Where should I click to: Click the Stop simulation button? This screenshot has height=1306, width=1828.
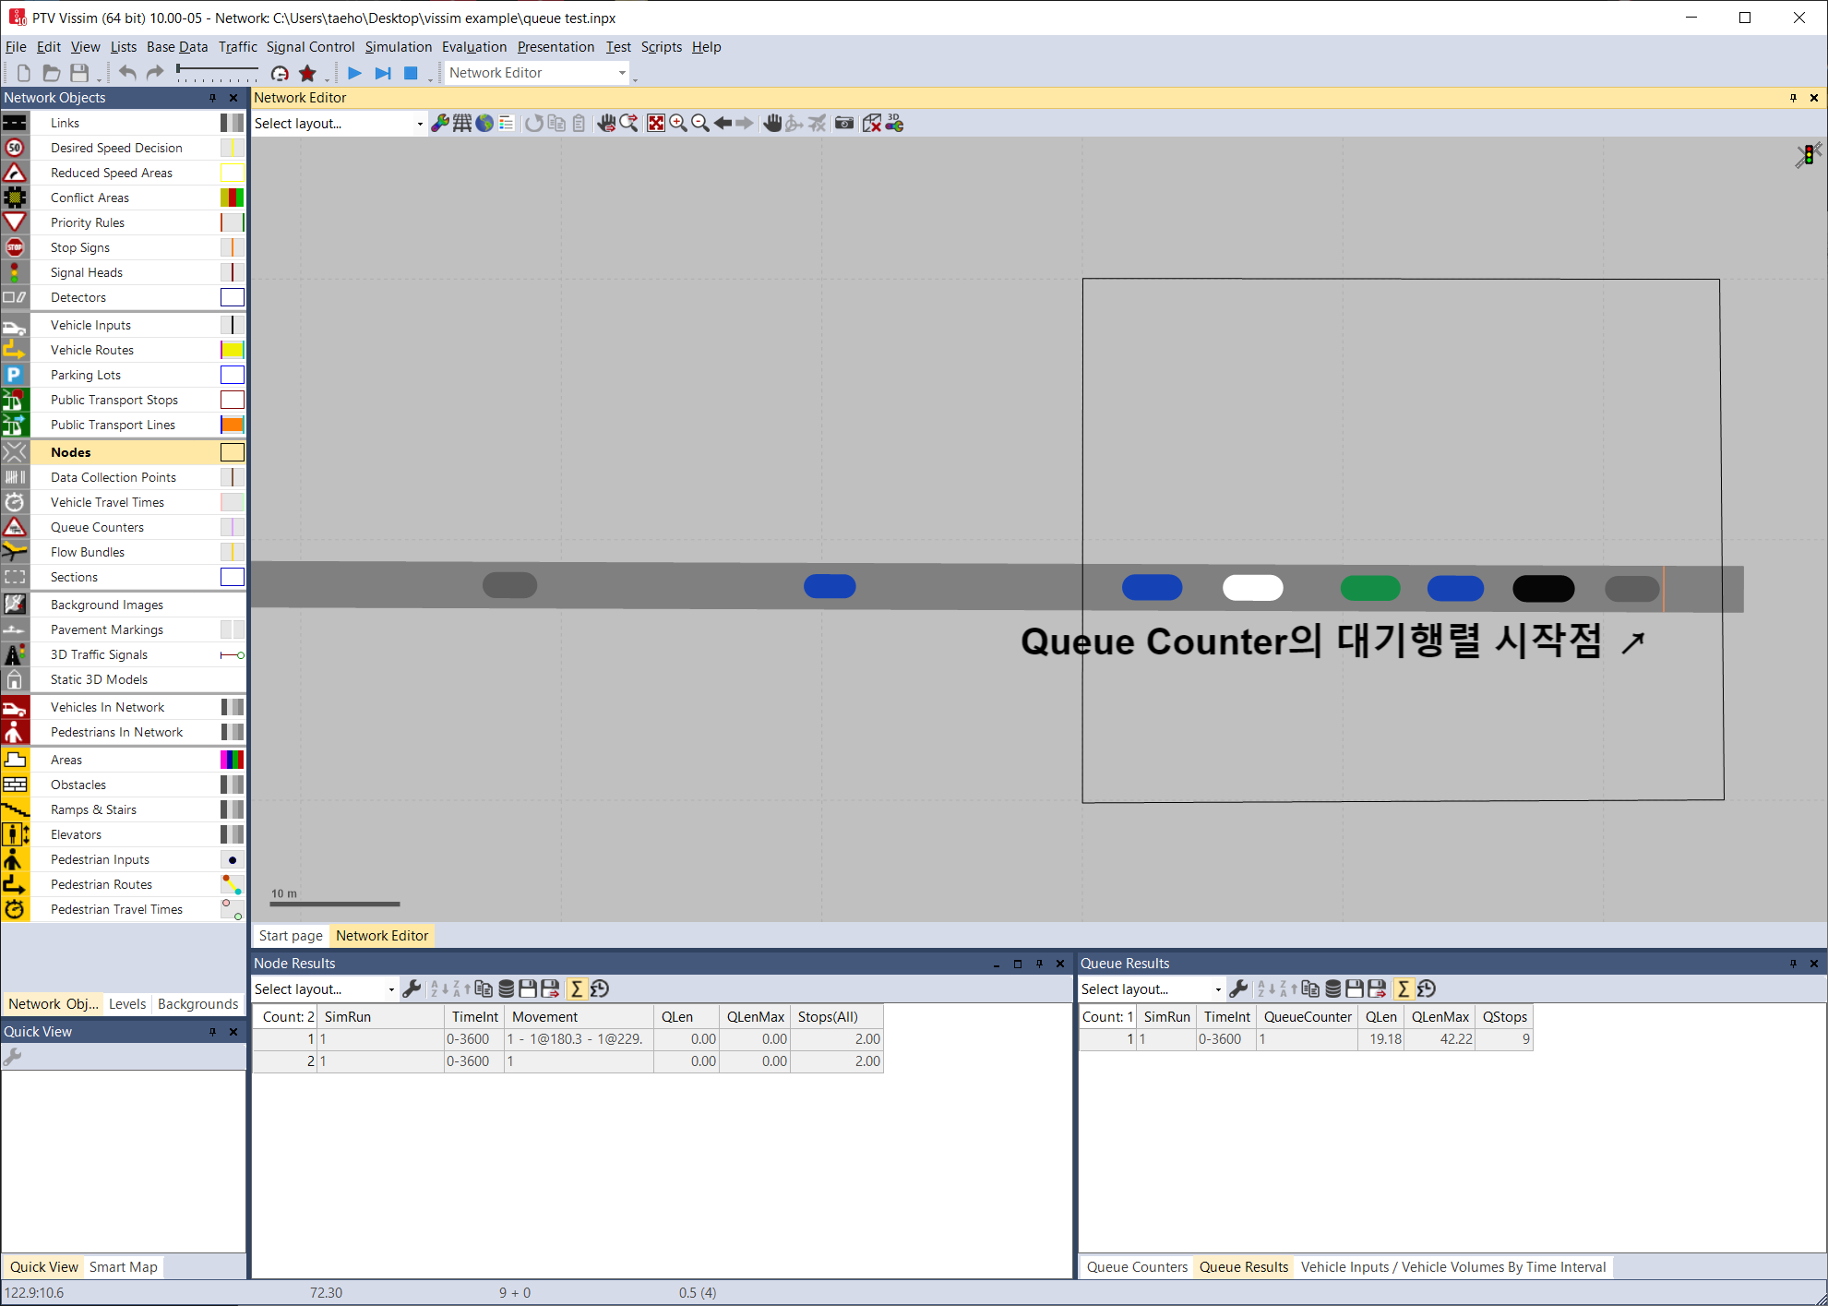tap(411, 73)
